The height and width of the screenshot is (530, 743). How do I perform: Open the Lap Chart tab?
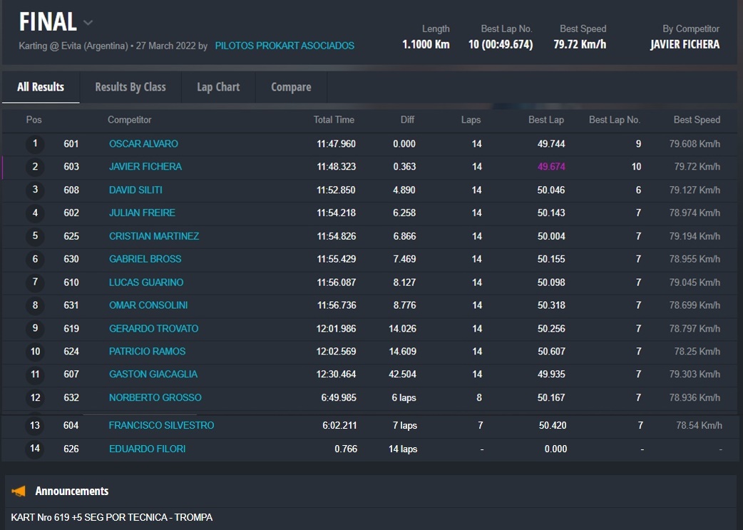click(218, 87)
